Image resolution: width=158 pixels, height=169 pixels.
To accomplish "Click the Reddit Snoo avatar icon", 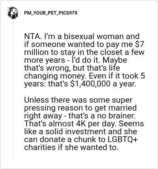I will click(x=13, y=13).
